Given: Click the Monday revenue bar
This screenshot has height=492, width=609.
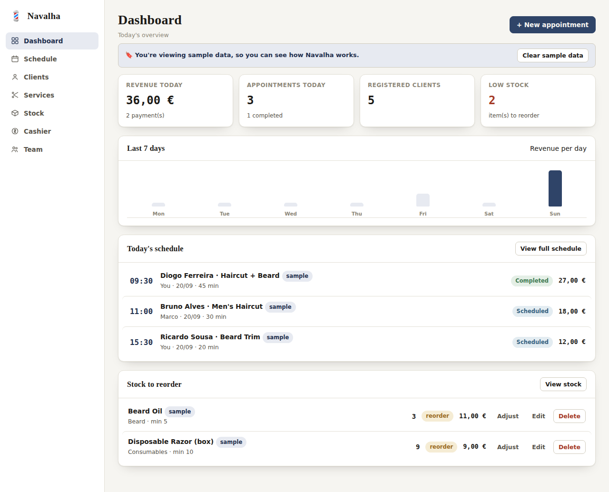Looking at the screenshot, I should [158, 205].
